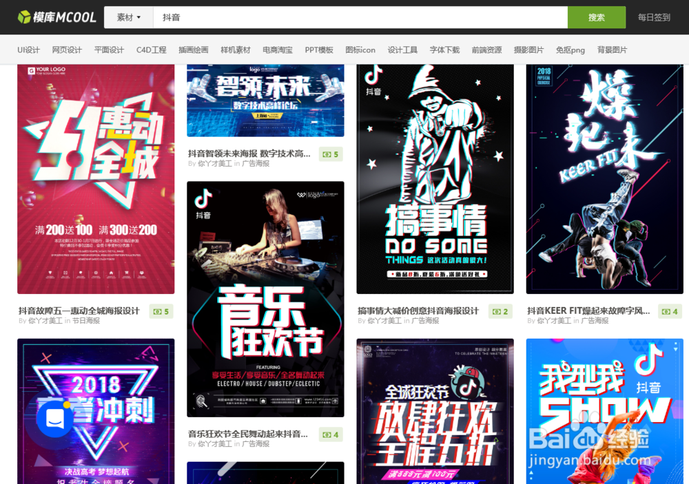This screenshot has height=484, width=689.
Task: Click the count badge on 音乐狂欢节 poster
Action: (x=331, y=434)
